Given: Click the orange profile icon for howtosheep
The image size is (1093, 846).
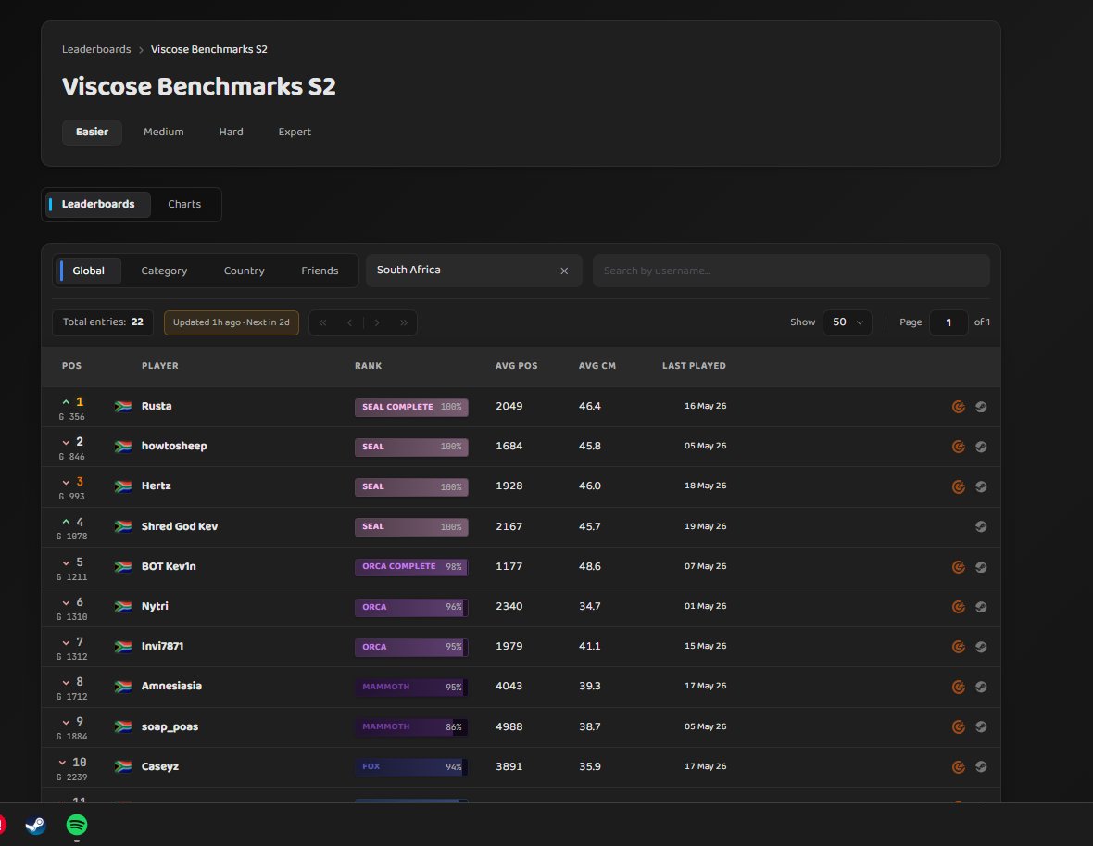Looking at the screenshot, I should (959, 447).
